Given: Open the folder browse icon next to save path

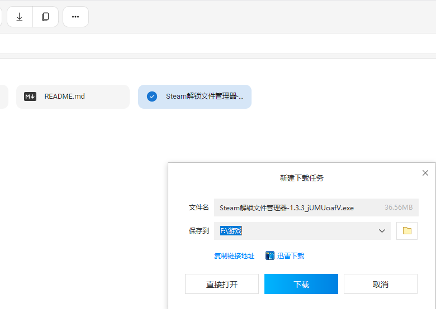Looking at the screenshot, I should pyautogui.click(x=407, y=231).
